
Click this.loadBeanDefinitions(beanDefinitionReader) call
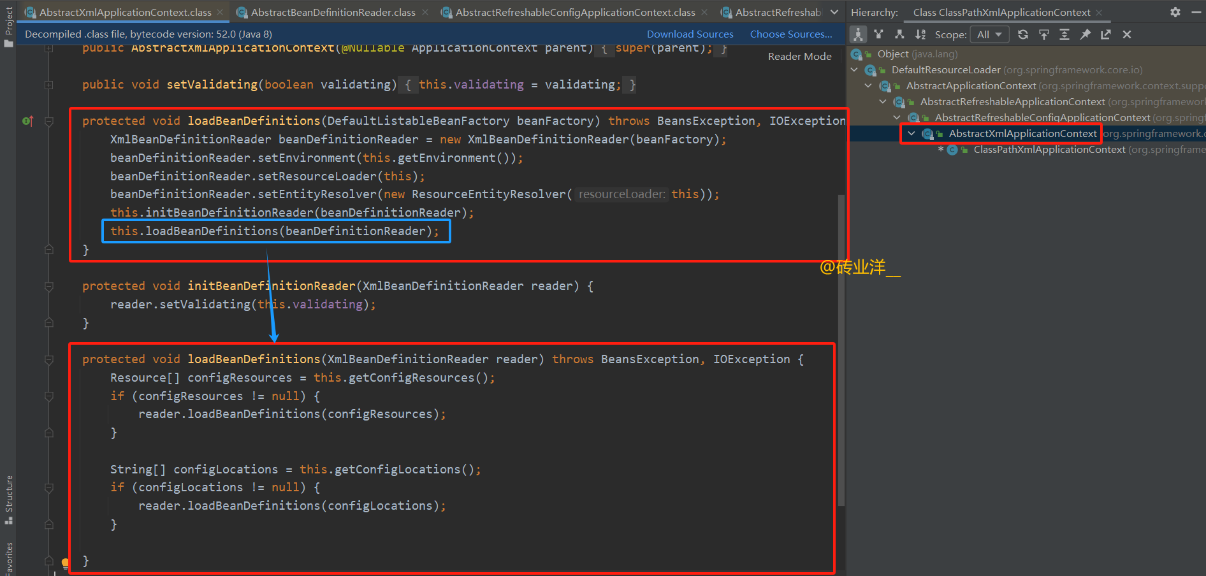275,231
